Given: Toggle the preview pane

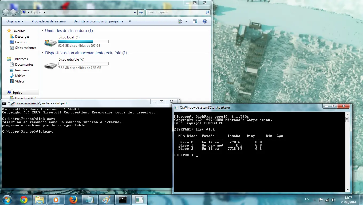Looking at the screenshot, I should tap(195, 21).
